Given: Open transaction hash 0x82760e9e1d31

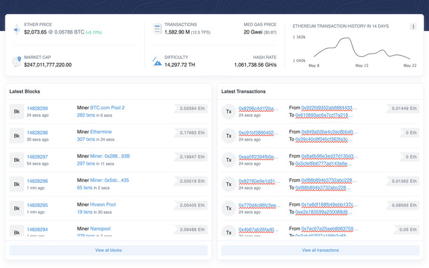Looking at the screenshot, I should [x=259, y=181].
